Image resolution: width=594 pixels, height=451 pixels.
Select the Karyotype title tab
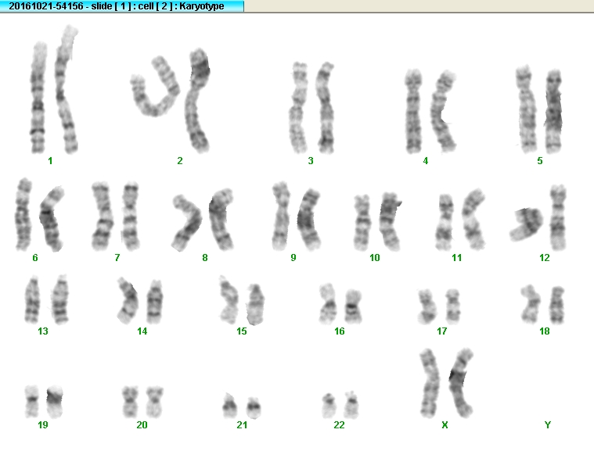coord(122,6)
